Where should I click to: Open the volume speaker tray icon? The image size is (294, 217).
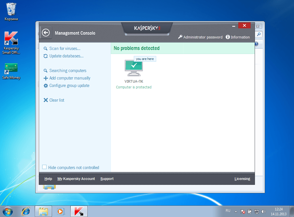[x=264, y=212]
